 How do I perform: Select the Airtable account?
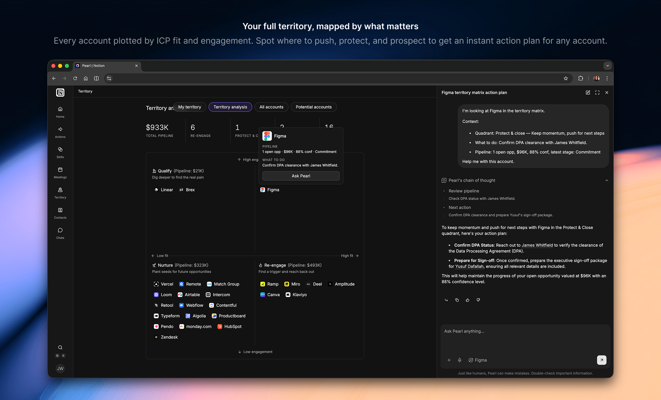189,295
